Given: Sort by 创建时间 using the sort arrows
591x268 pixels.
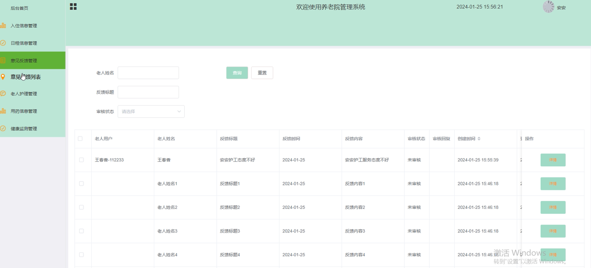Looking at the screenshot, I should [479, 139].
